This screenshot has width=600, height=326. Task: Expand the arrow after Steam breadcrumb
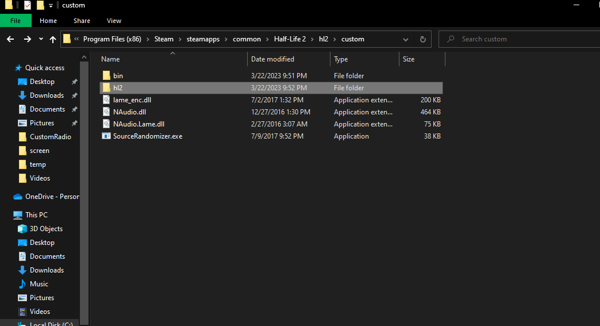pyautogui.click(x=180, y=40)
